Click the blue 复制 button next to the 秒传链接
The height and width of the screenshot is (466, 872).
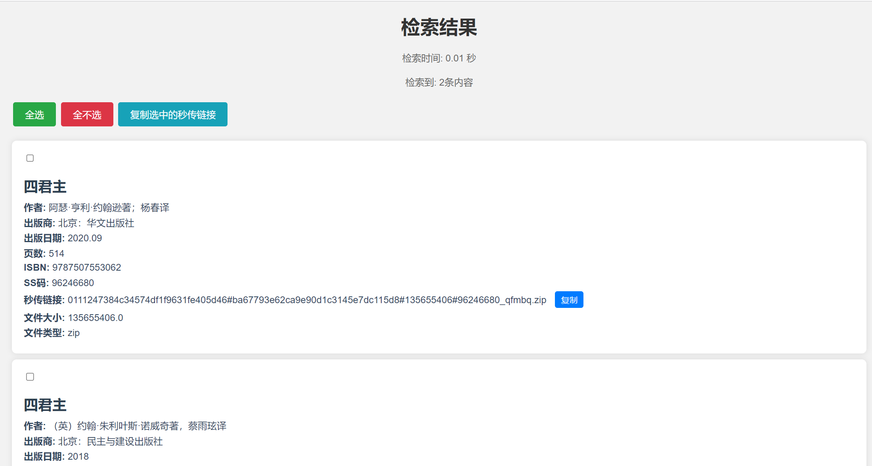(569, 300)
